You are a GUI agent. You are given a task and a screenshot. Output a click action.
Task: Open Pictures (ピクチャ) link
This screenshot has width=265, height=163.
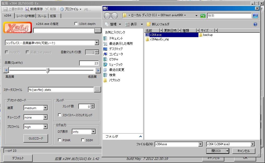click(x=111, y=59)
